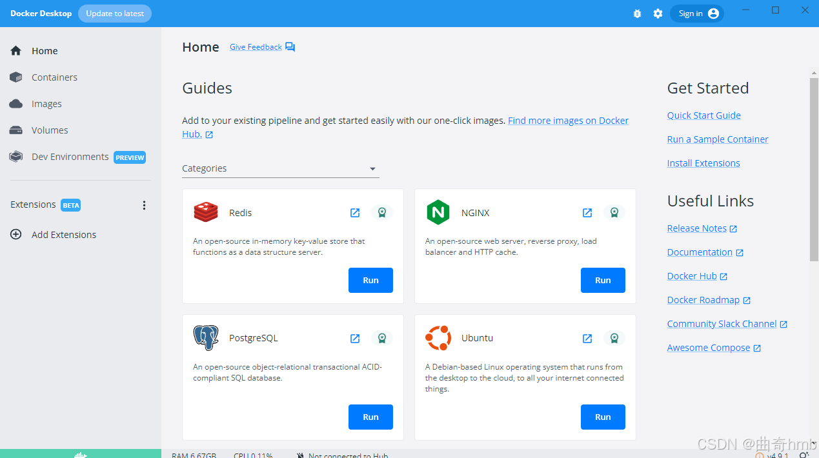Click the Ubuntu logo
This screenshot has height=458, width=819.
438,338
